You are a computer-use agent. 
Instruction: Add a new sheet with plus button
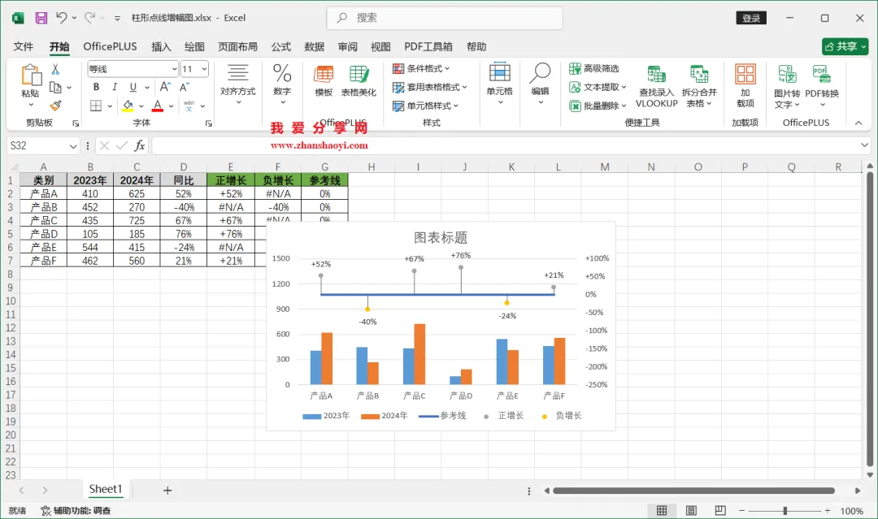[167, 491]
